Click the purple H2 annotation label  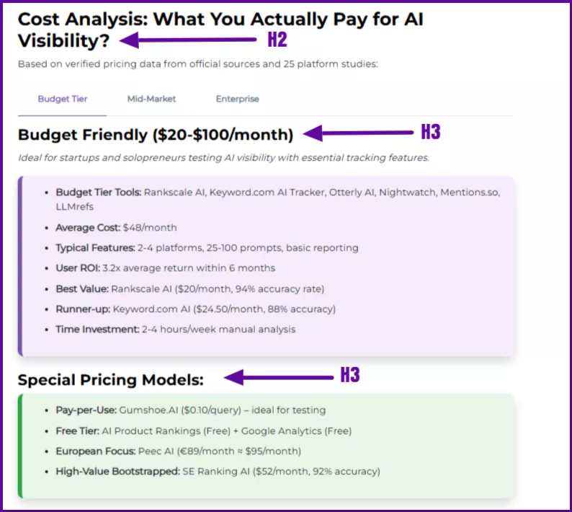[x=277, y=40]
